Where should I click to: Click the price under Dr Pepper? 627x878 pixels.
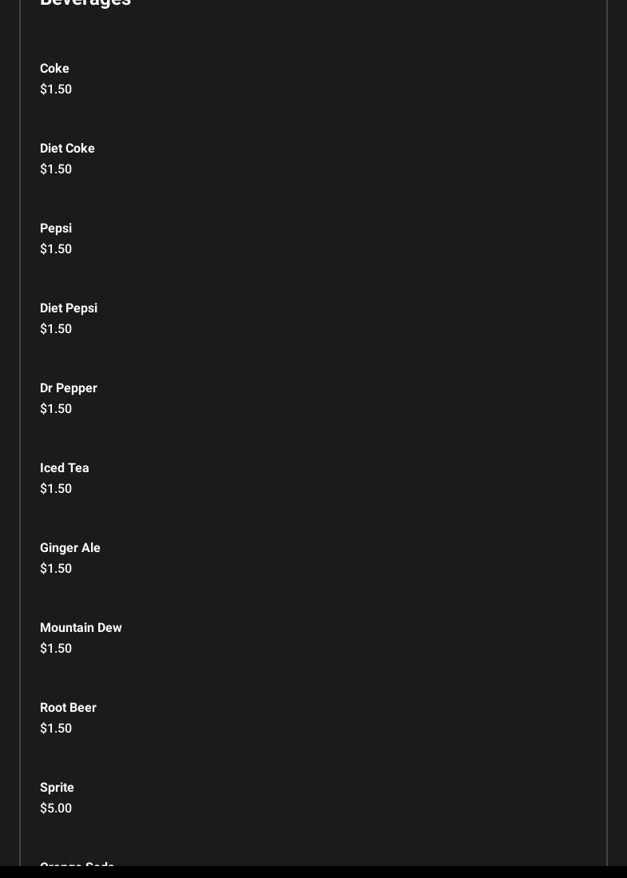point(56,409)
